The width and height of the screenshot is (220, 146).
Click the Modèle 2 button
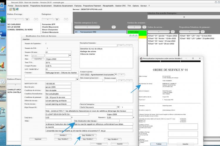click(63, 135)
